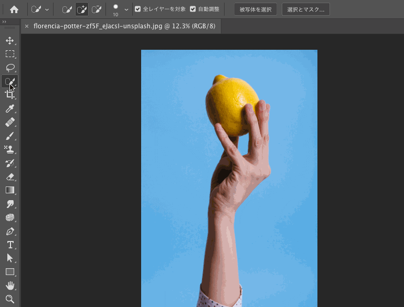Select the Smudge tool

coord(10,204)
